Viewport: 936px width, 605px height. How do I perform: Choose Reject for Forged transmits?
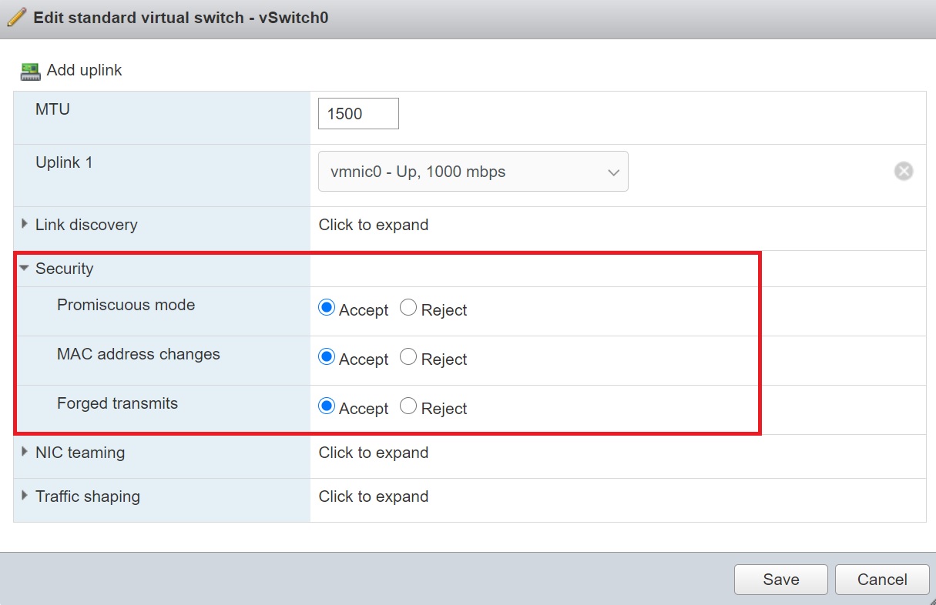point(408,407)
